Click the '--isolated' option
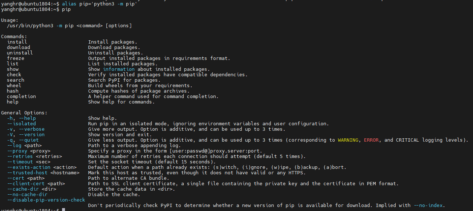The height and width of the screenshot is (211, 473). (x=21, y=123)
